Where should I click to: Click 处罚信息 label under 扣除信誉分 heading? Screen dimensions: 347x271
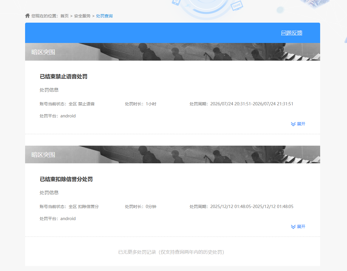49,193
